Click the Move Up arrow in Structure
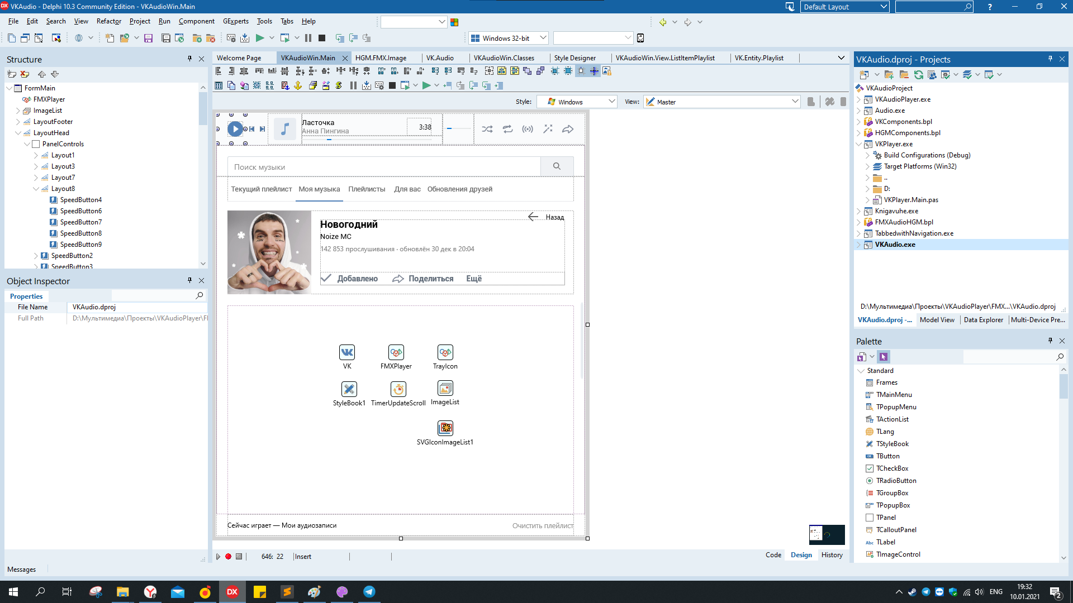1073x603 pixels. pyautogui.click(x=42, y=74)
